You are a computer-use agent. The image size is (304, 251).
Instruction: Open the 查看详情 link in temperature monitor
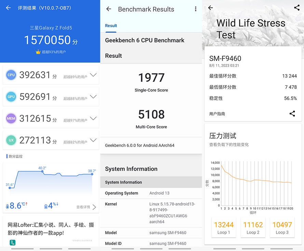(x=83, y=207)
